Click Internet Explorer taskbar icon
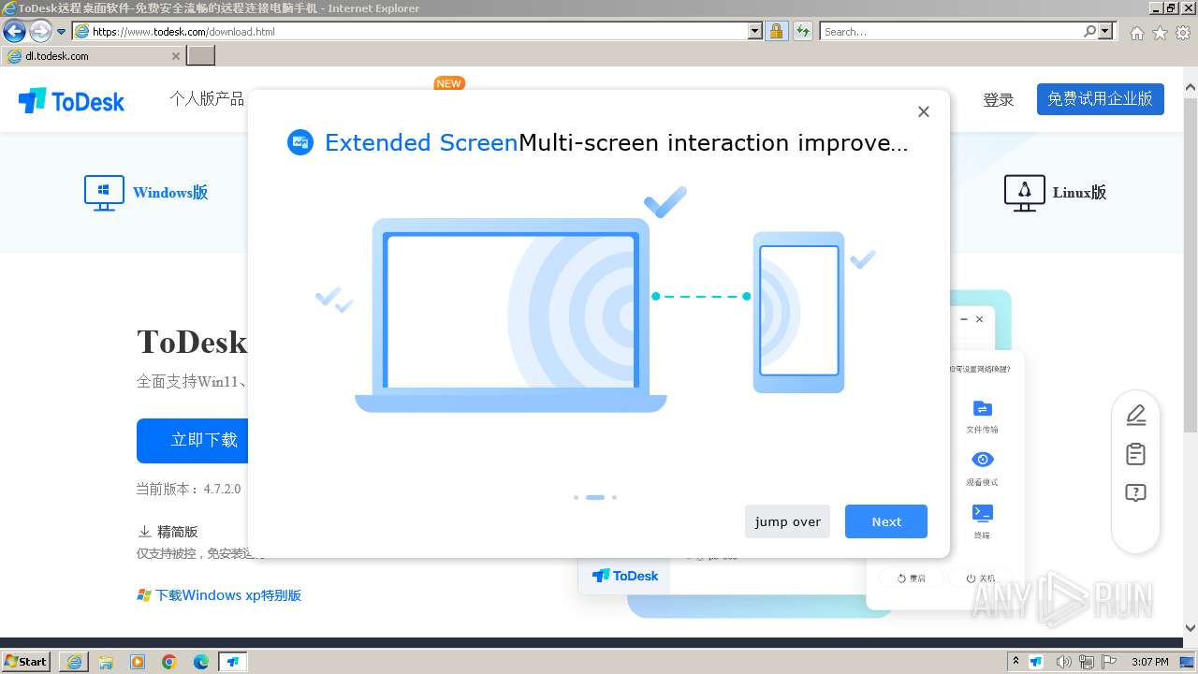This screenshot has height=674, width=1198. coord(74,662)
